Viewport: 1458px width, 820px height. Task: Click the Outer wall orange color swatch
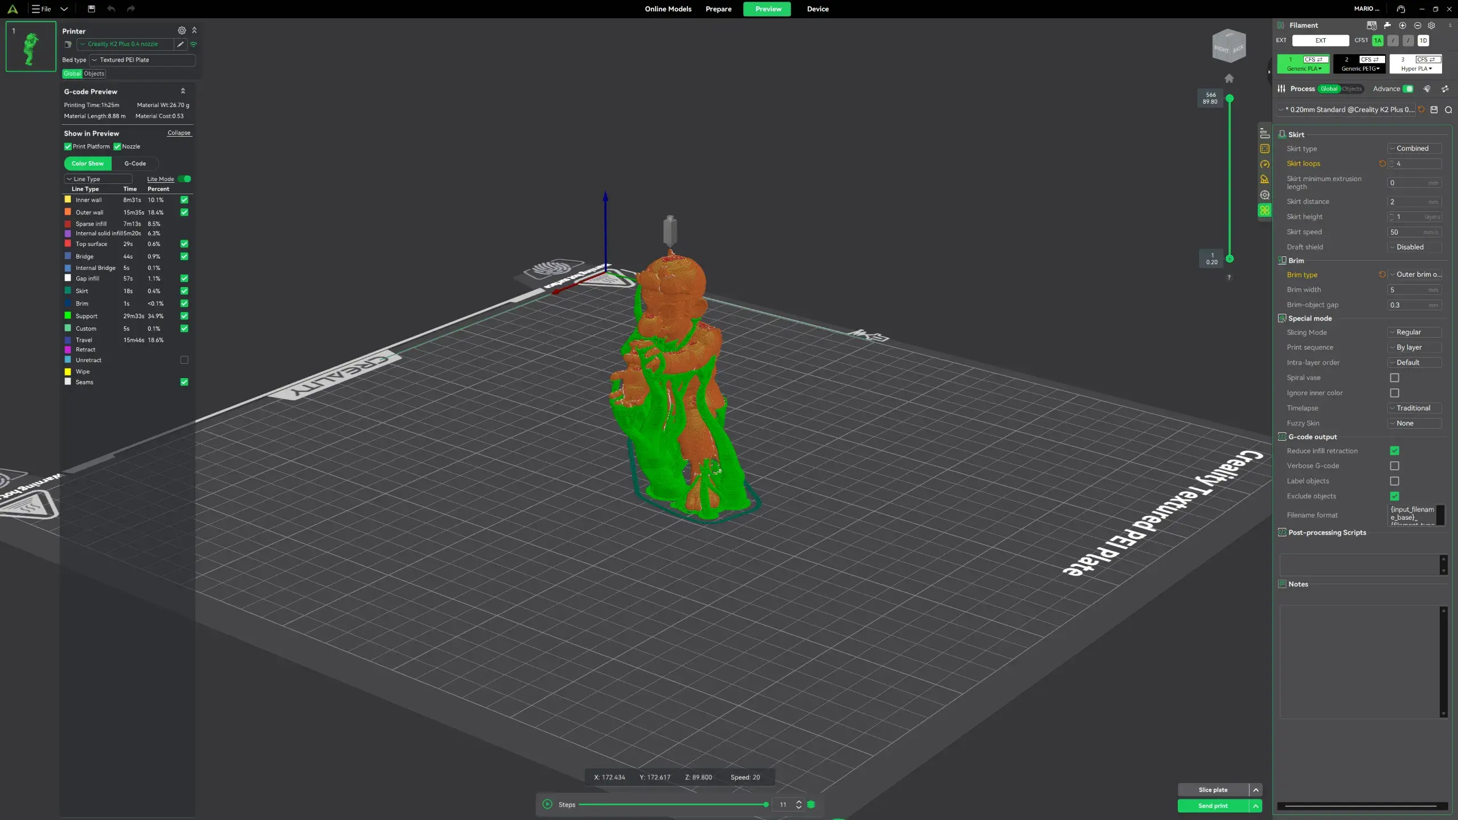68,212
